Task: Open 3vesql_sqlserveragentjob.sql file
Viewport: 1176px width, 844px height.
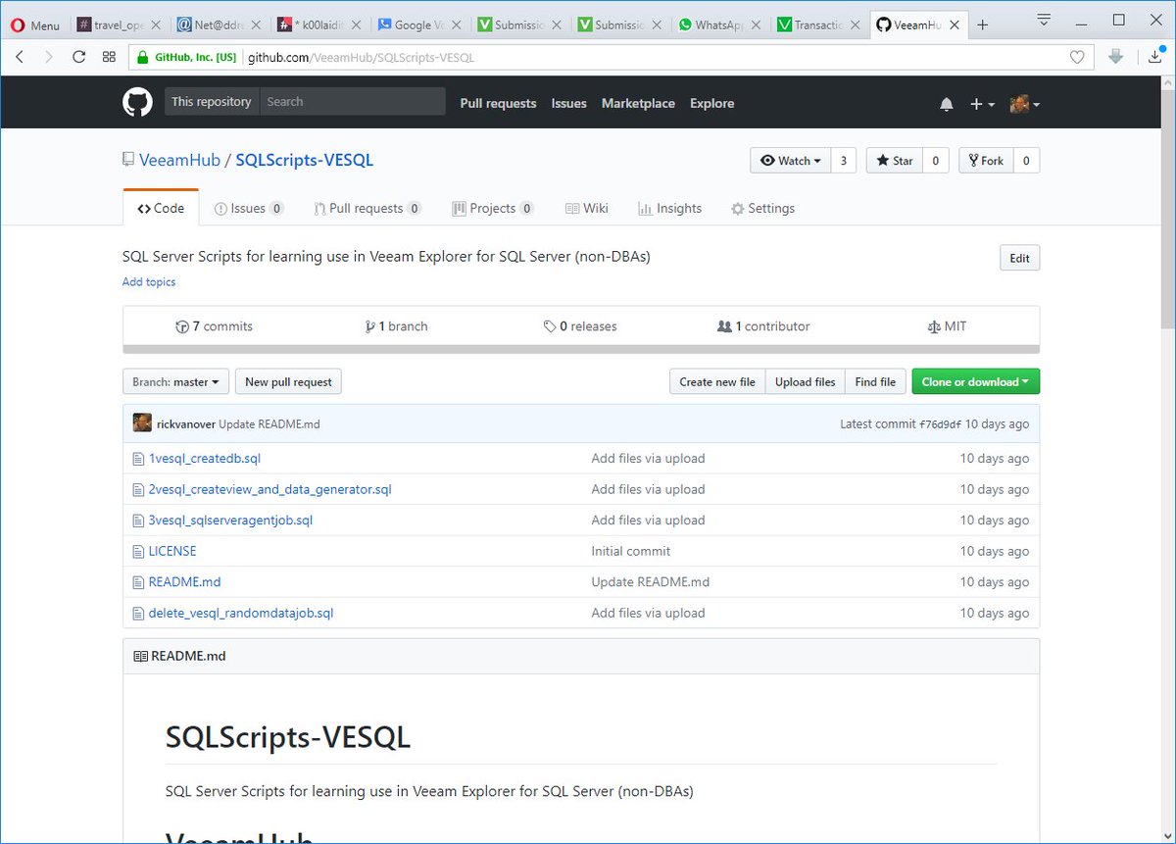Action: tap(230, 521)
